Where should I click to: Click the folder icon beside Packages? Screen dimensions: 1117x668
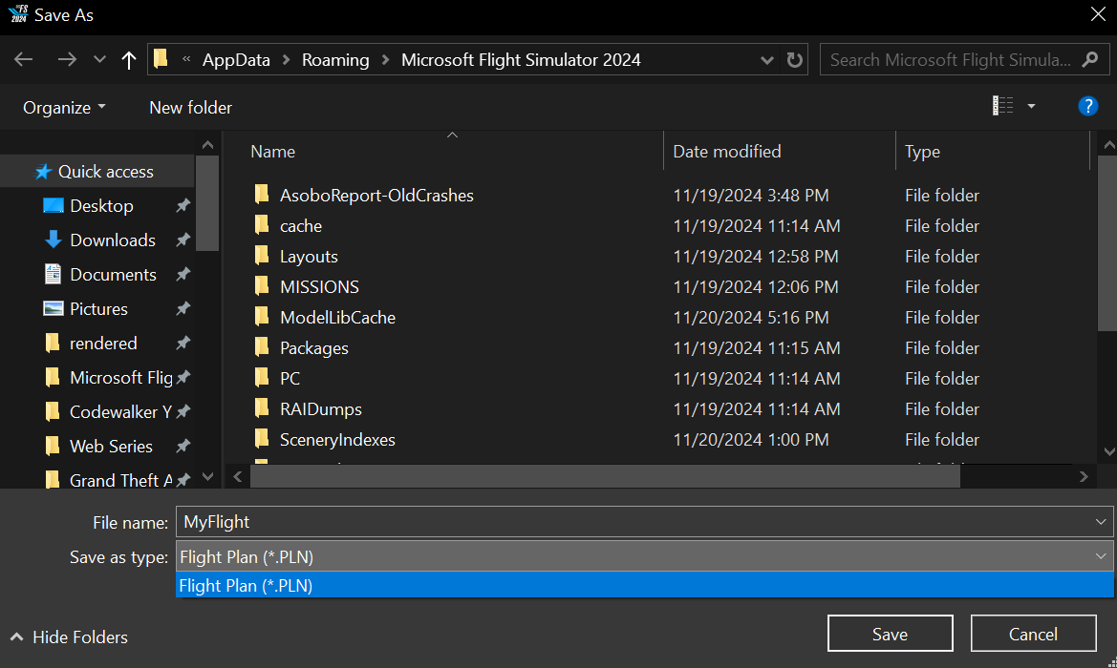point(262,347)
